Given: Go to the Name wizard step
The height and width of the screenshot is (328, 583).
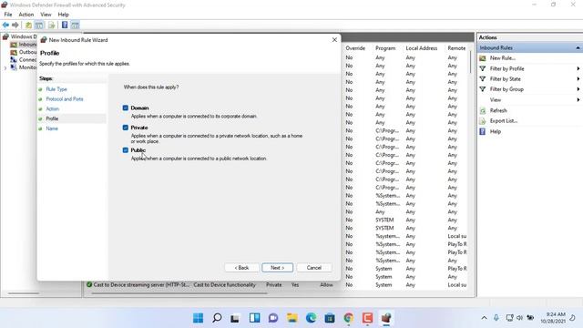Looking at the screenshot, I should (52, 128).
